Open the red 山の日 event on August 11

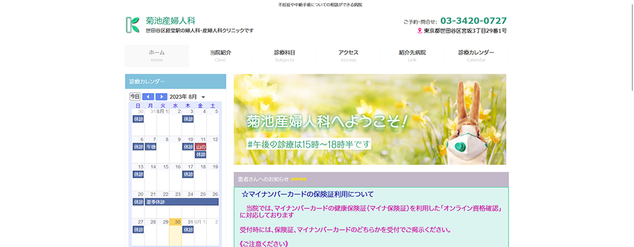click(x=200, y=146)
